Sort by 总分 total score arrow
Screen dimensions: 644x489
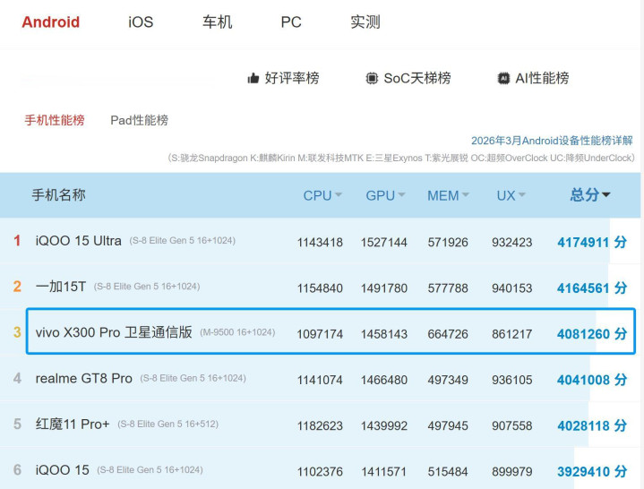[606, 195]
